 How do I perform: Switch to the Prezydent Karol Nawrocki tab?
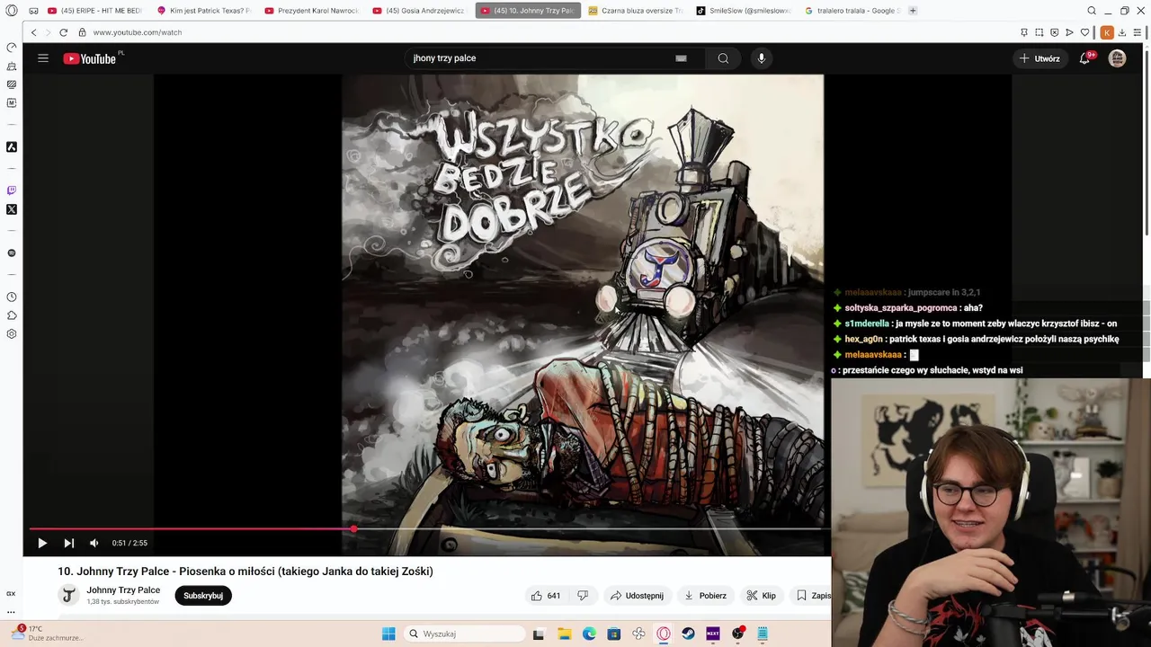312,11
